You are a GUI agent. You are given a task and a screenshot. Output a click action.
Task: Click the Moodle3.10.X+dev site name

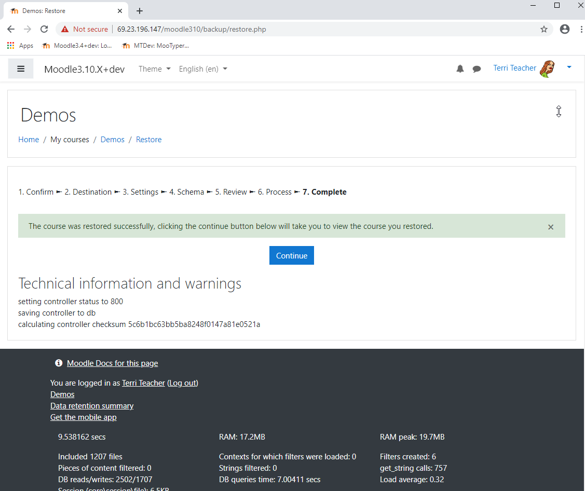(x=84, y=70)
